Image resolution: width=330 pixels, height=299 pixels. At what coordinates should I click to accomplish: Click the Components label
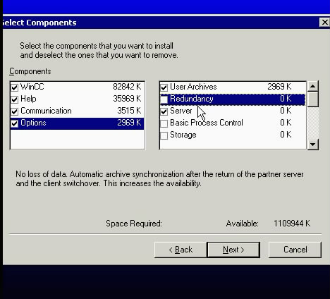coord(30,71)
